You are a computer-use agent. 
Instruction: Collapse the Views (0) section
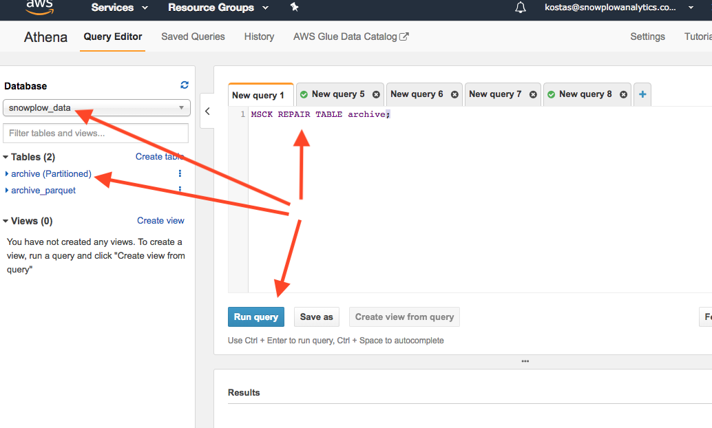(6, 221)
